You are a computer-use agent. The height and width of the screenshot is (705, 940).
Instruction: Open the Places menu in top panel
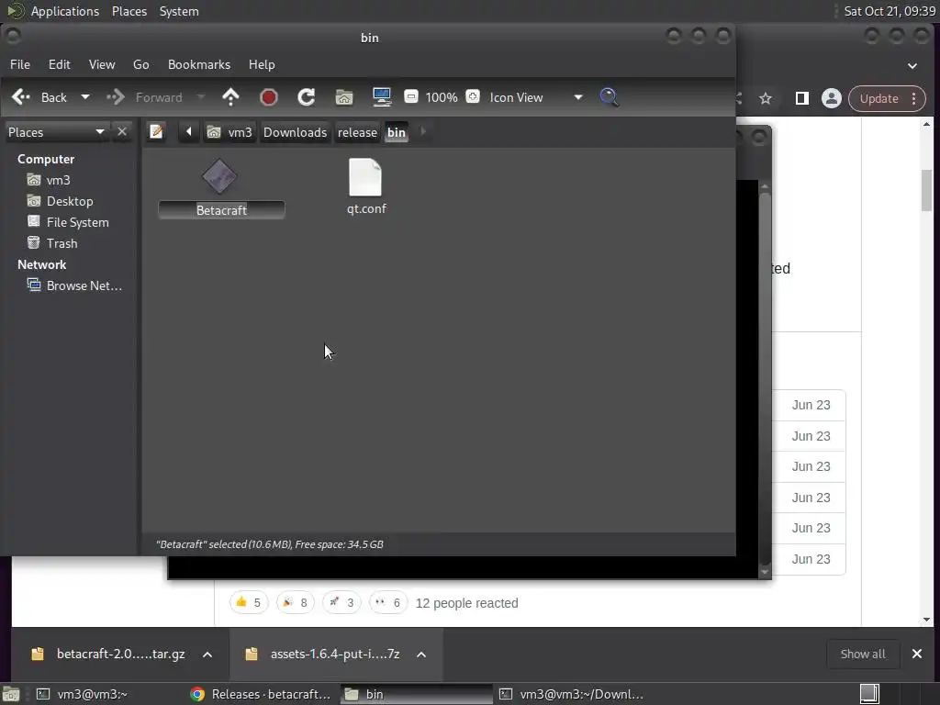[x=129, y=11]
